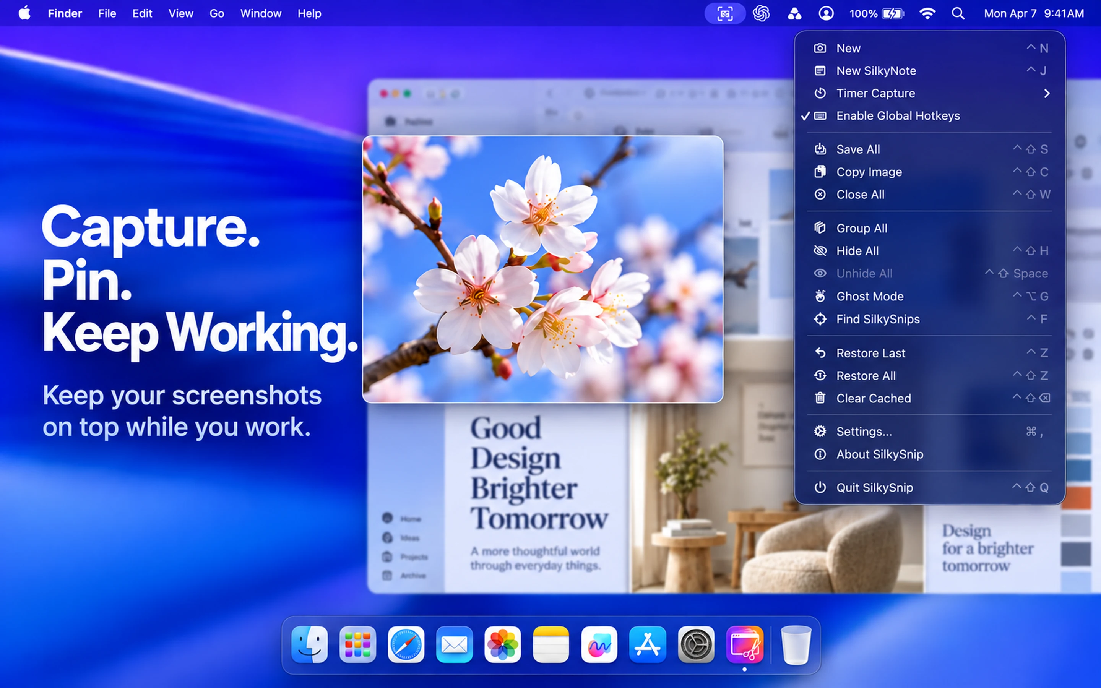Open Notes app in the Dock
The height and width of the screenshot is (688, 1101).
coord(551,645)
